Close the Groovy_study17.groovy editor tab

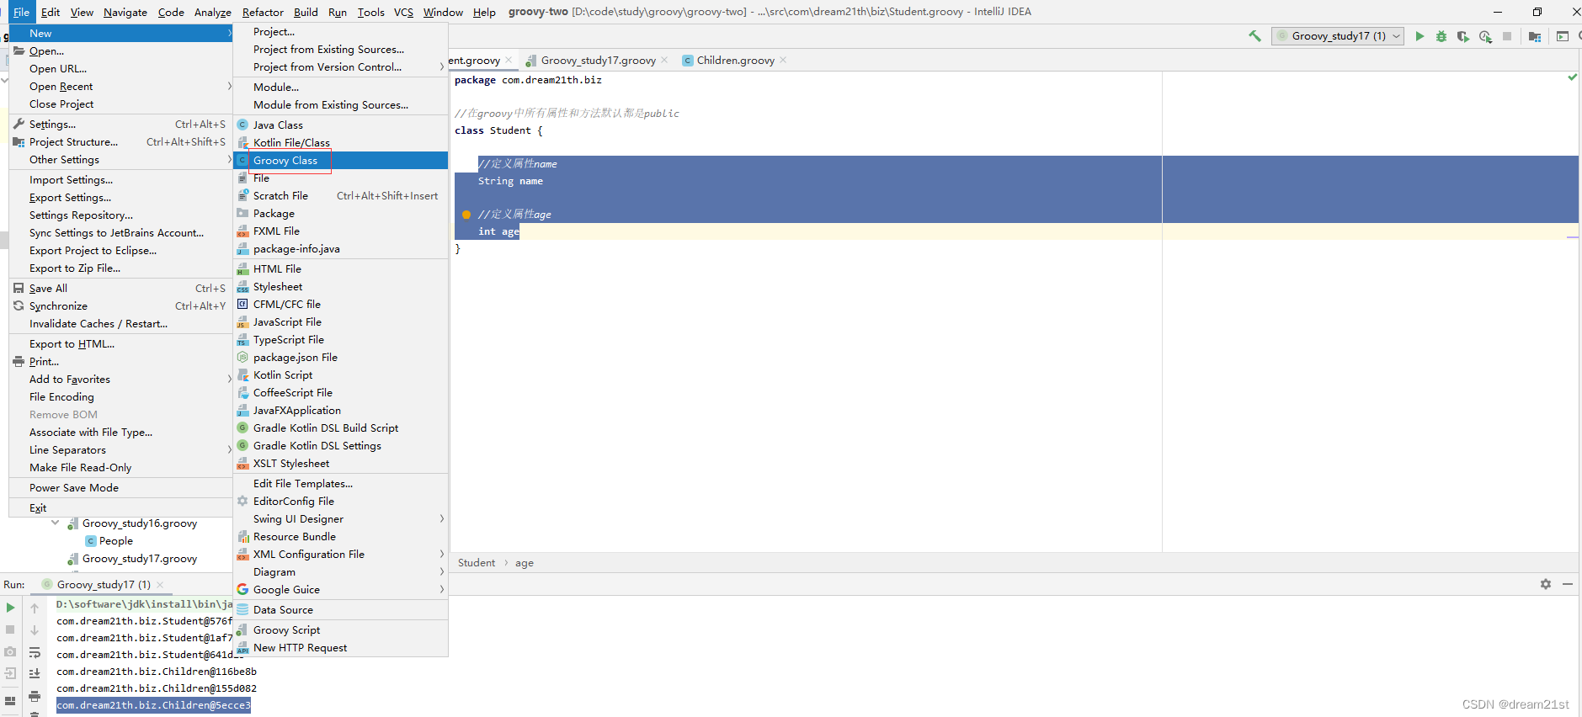[x=664, y=60]
